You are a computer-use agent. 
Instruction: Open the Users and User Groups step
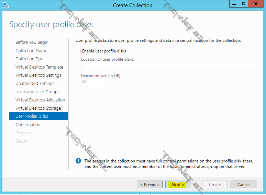(37, 92)
